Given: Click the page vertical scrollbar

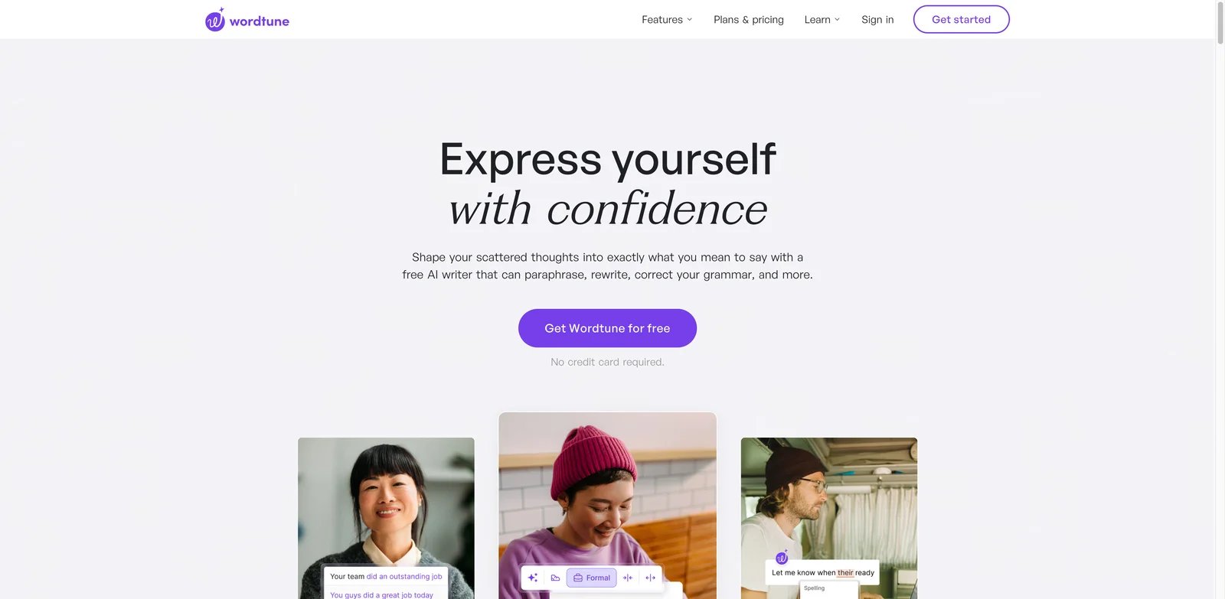Looking at the screenshot, I should pos(1220,299).
